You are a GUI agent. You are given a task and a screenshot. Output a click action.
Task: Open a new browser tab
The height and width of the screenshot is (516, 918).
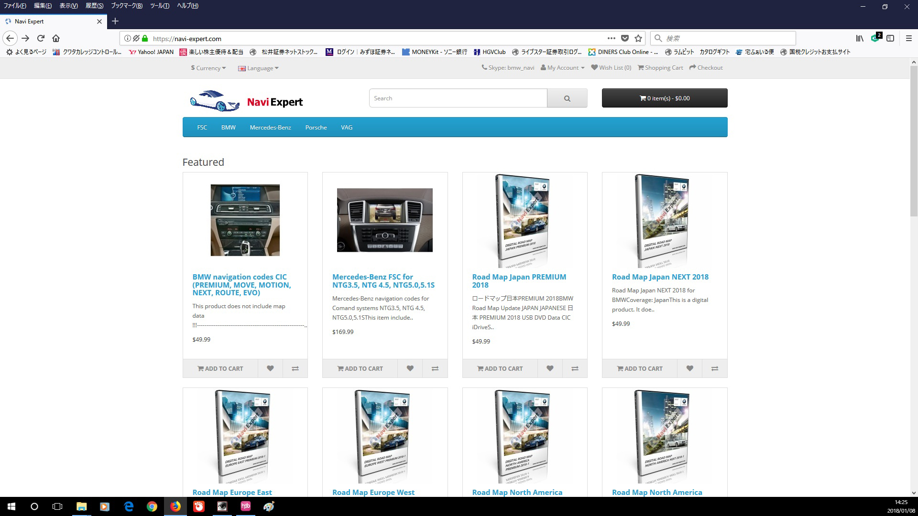[x=115, y=21]
